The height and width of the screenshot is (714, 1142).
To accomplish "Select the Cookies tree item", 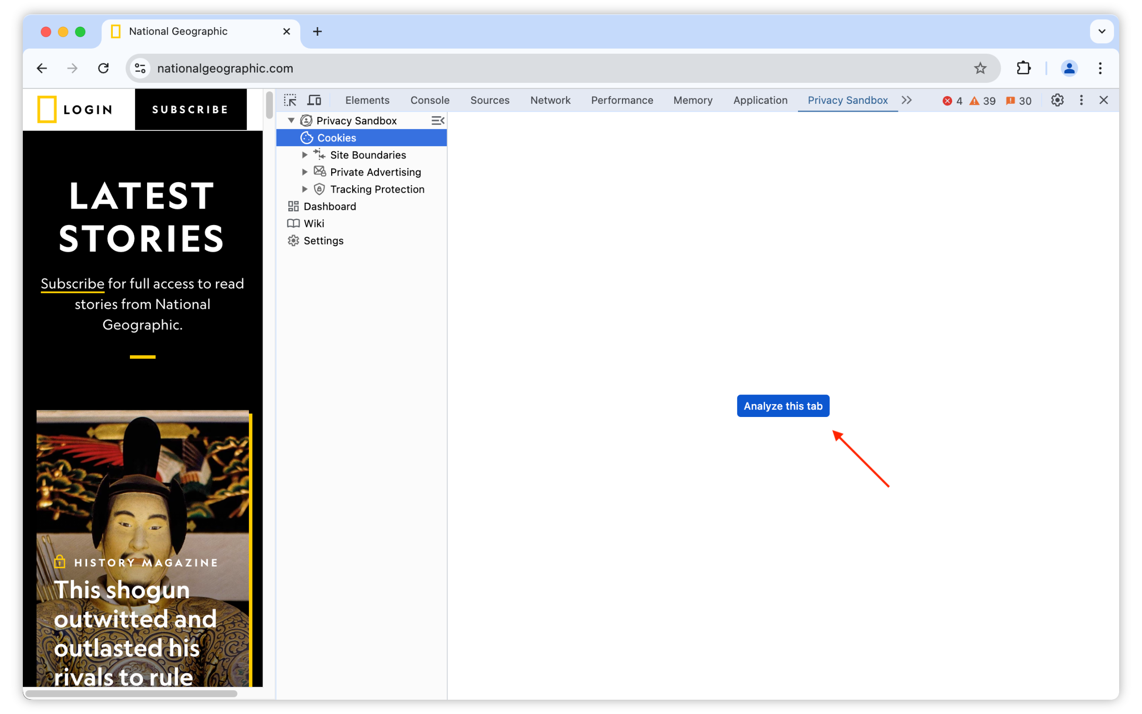I will click(x=361, y=138).
